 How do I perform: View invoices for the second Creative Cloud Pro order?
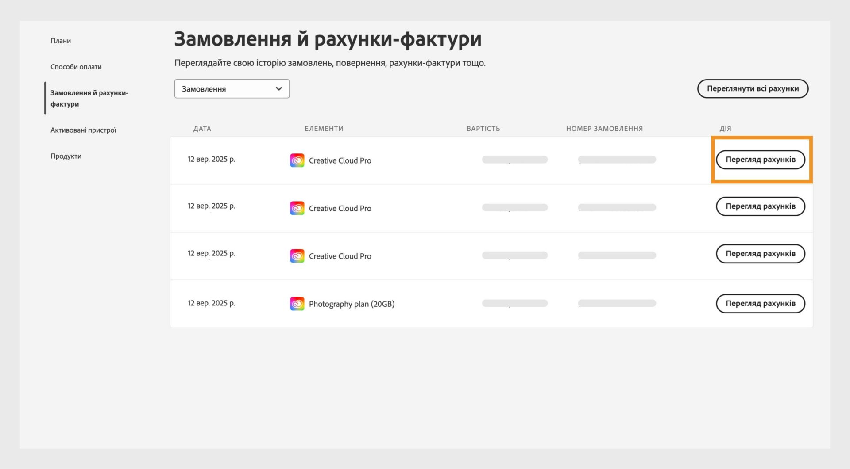(x=761, y=206)
